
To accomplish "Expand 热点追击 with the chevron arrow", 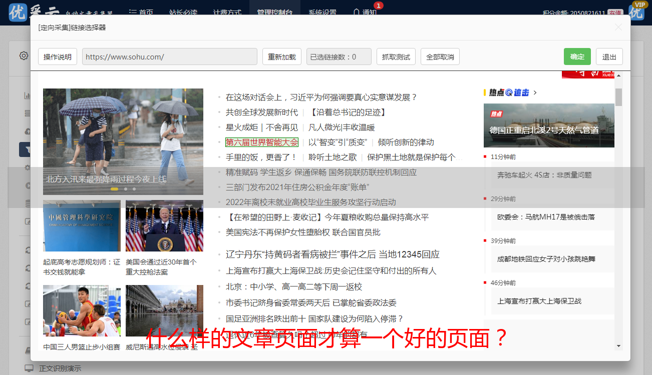I will click(x=535, y=92).
